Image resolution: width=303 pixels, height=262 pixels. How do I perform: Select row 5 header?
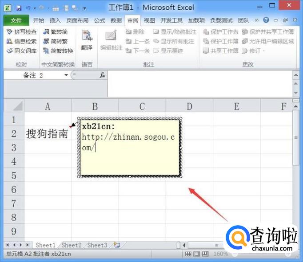click(x=14, y=175)
